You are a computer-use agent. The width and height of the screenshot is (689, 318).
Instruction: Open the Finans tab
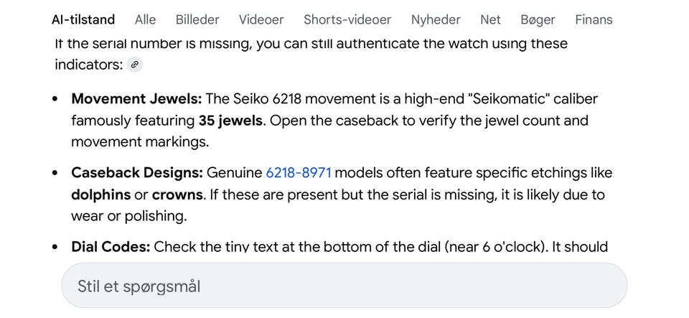(594, 19)
